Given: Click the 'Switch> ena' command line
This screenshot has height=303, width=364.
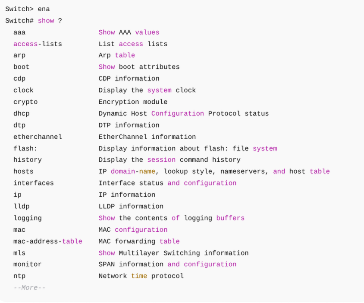Looking at the screenshot, I should click(28, 9).
